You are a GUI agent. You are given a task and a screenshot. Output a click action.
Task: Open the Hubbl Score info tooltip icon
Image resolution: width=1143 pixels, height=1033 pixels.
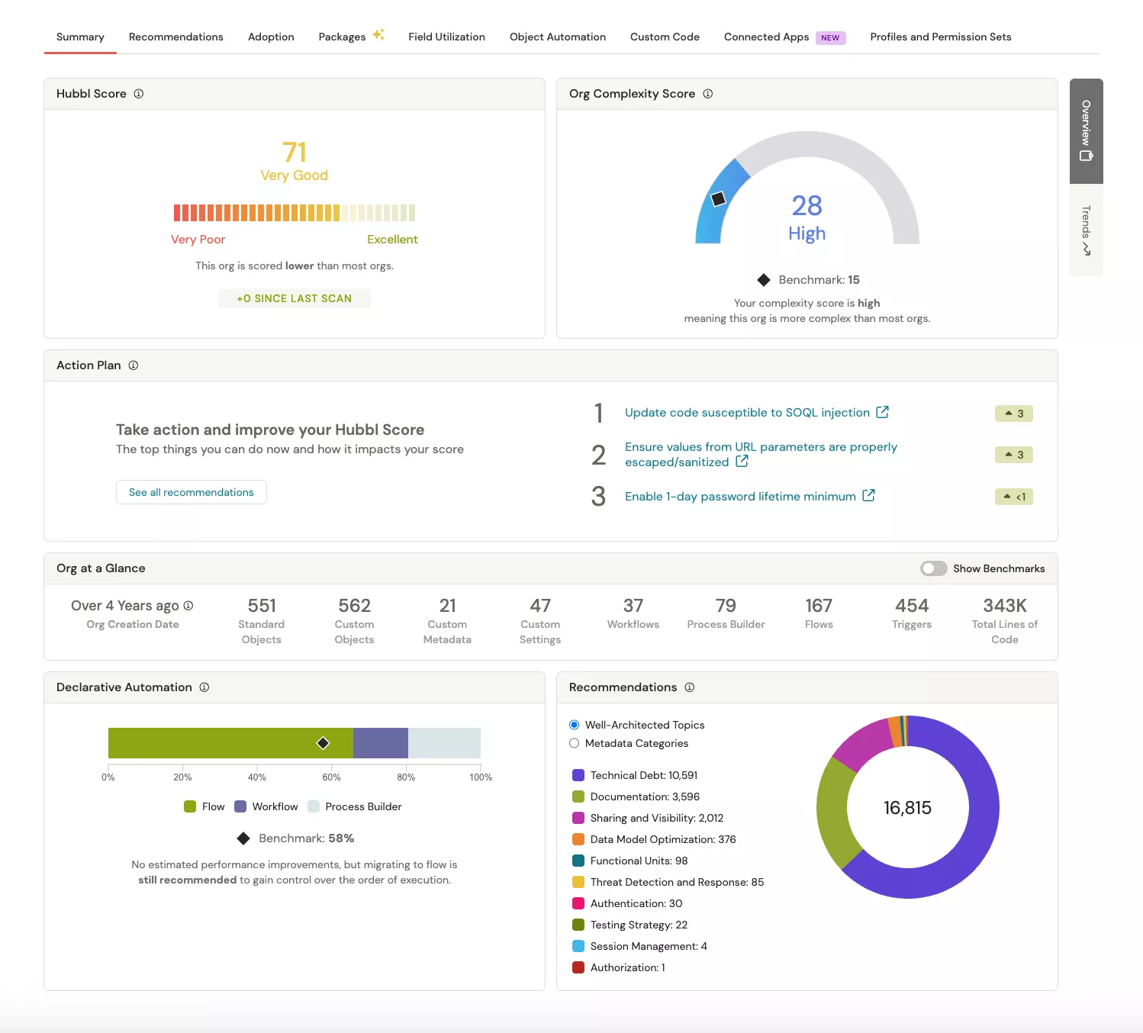(138, 93)
